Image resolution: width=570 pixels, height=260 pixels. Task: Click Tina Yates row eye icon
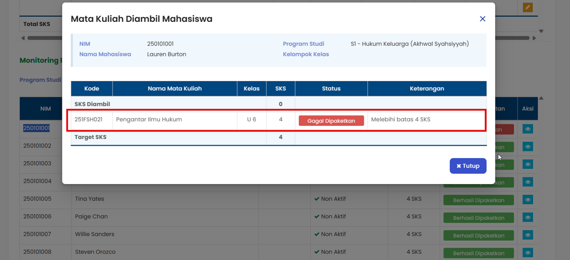[528, 200]
